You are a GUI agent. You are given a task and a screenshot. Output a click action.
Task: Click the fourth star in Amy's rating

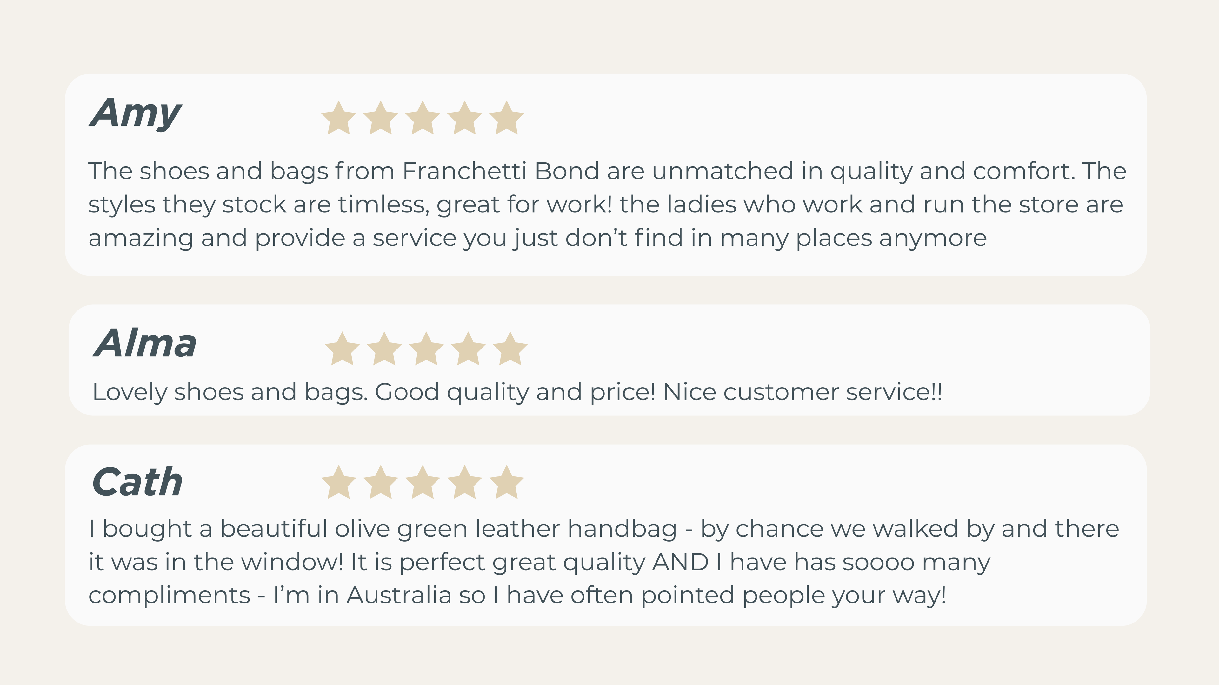coord(464,118)
